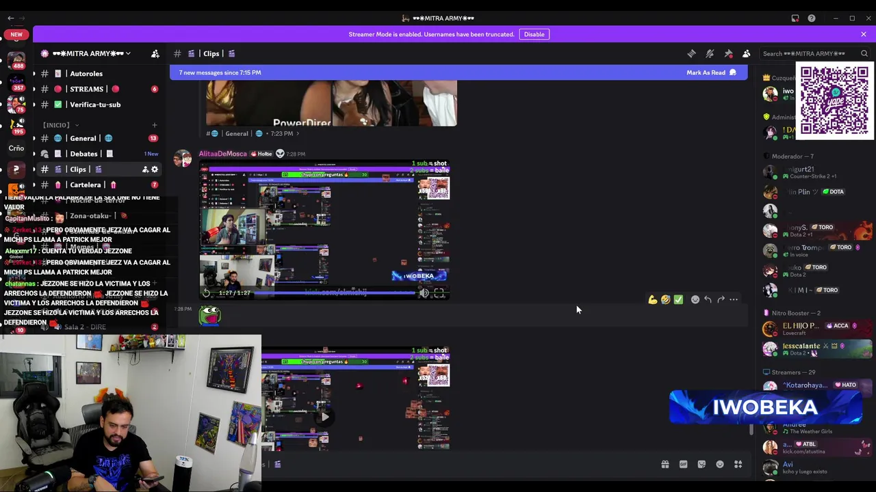Add the laughing emoji quick reaction
Image resolution: width=876 pixels, height=492 pixels.
[x=665, y=299]
